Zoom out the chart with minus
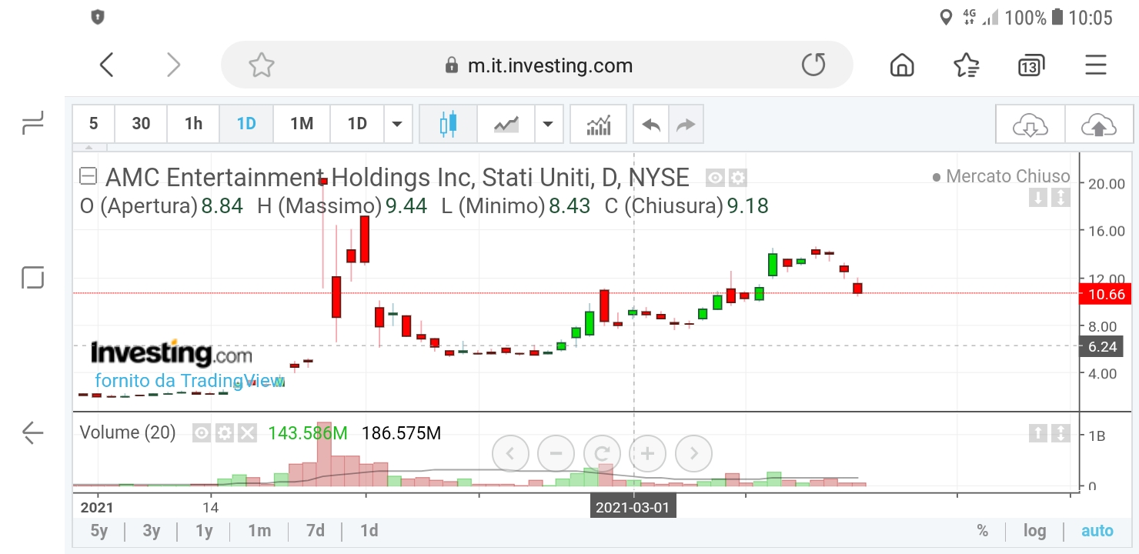 click(556, 454)
